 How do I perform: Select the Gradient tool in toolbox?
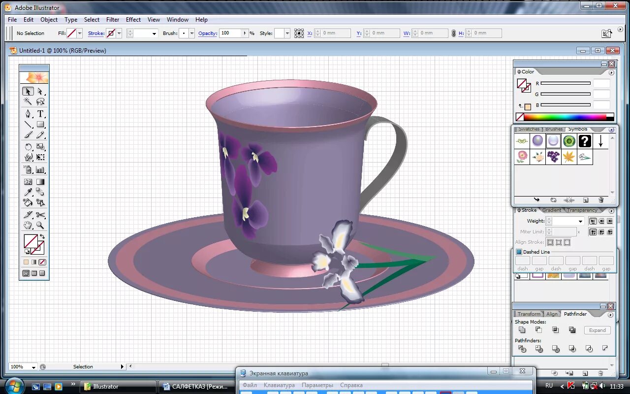point(41,182)
